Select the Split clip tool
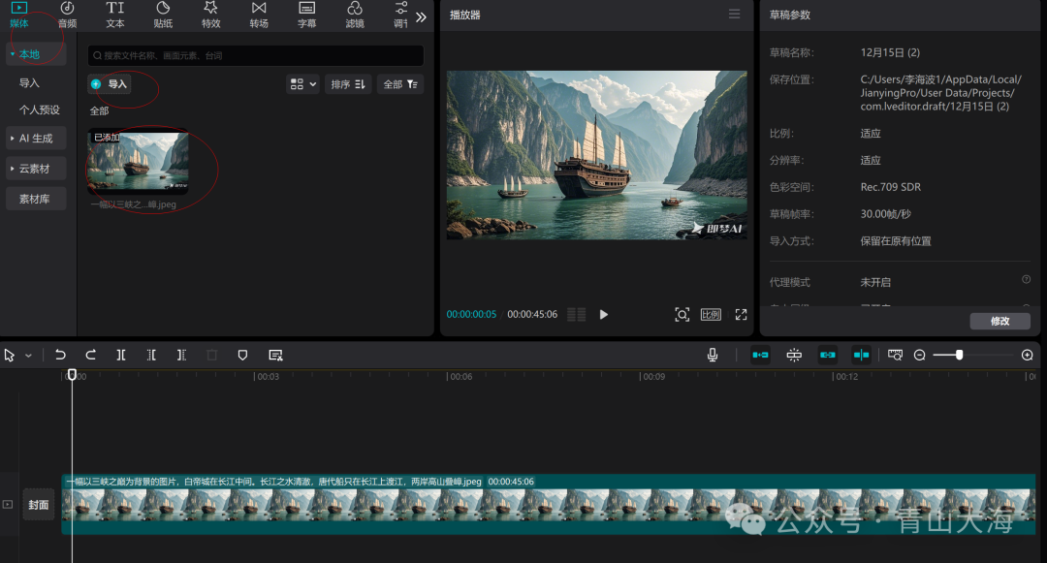Viewport: 1047px width, 563px height. [x=121, y=356]
